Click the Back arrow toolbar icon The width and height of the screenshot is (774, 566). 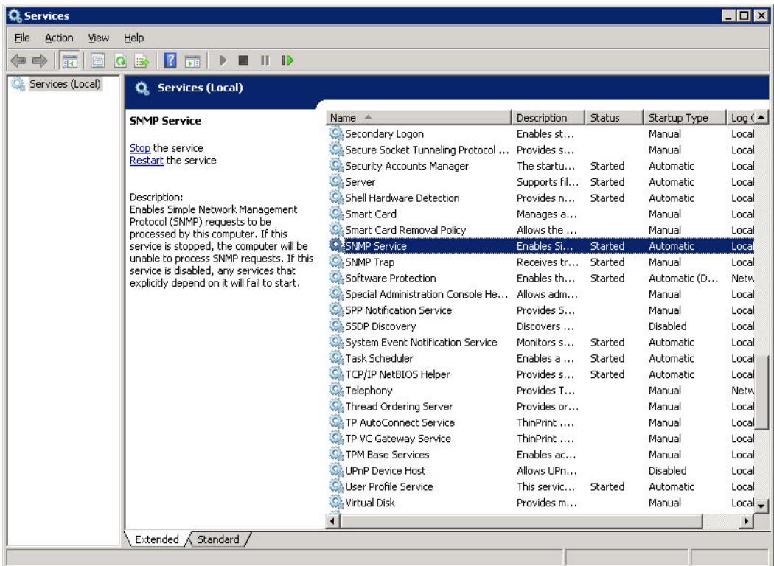[18, 60]
